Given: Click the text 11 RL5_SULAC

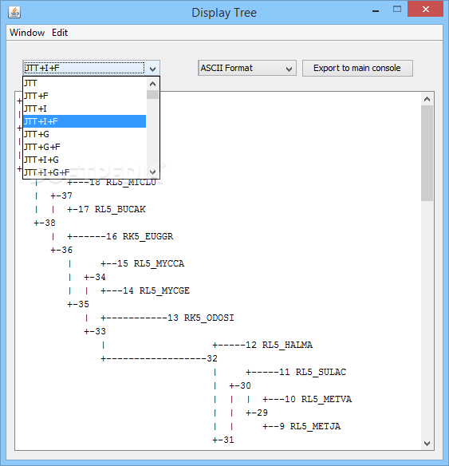Looking at the screenshot, I should pos(313,372).
